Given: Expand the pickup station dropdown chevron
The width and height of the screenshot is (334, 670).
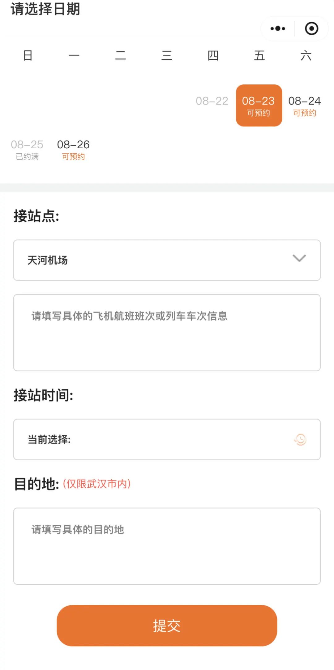Looking at the screenshot, I should click(x=299, y=258).
